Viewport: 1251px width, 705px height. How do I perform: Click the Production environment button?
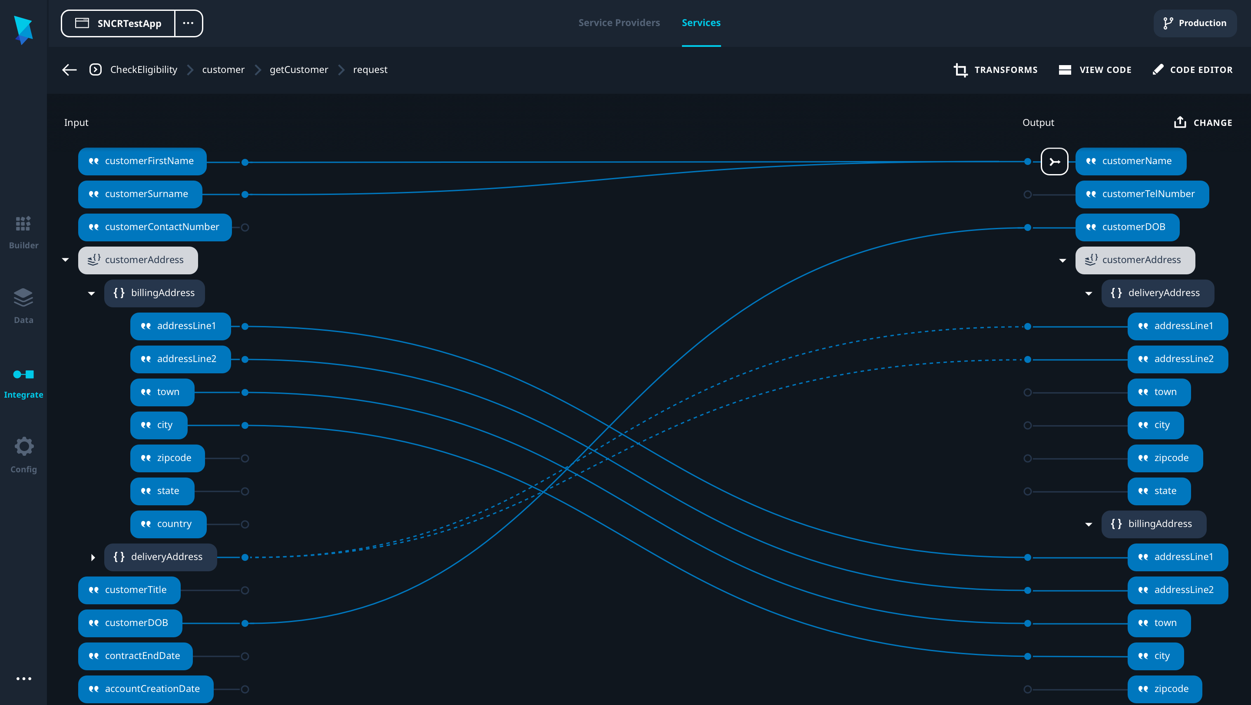pyautogui.click(x=1195, y=23)
